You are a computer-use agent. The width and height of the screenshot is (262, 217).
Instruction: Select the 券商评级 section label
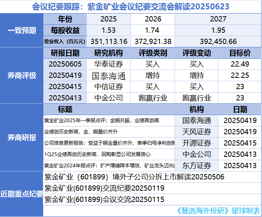coord(22,75)
